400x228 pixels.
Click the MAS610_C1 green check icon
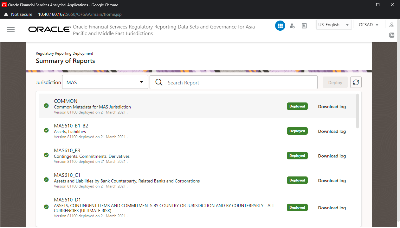coord(46,180)
